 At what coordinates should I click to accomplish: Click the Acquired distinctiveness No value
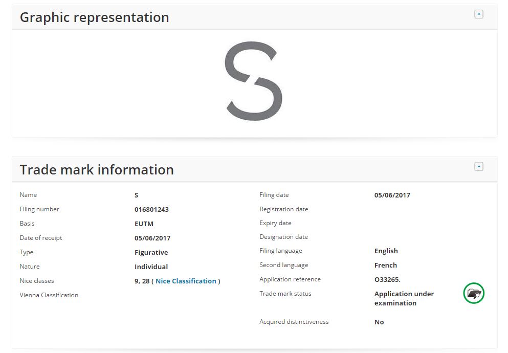coord(379,322)
